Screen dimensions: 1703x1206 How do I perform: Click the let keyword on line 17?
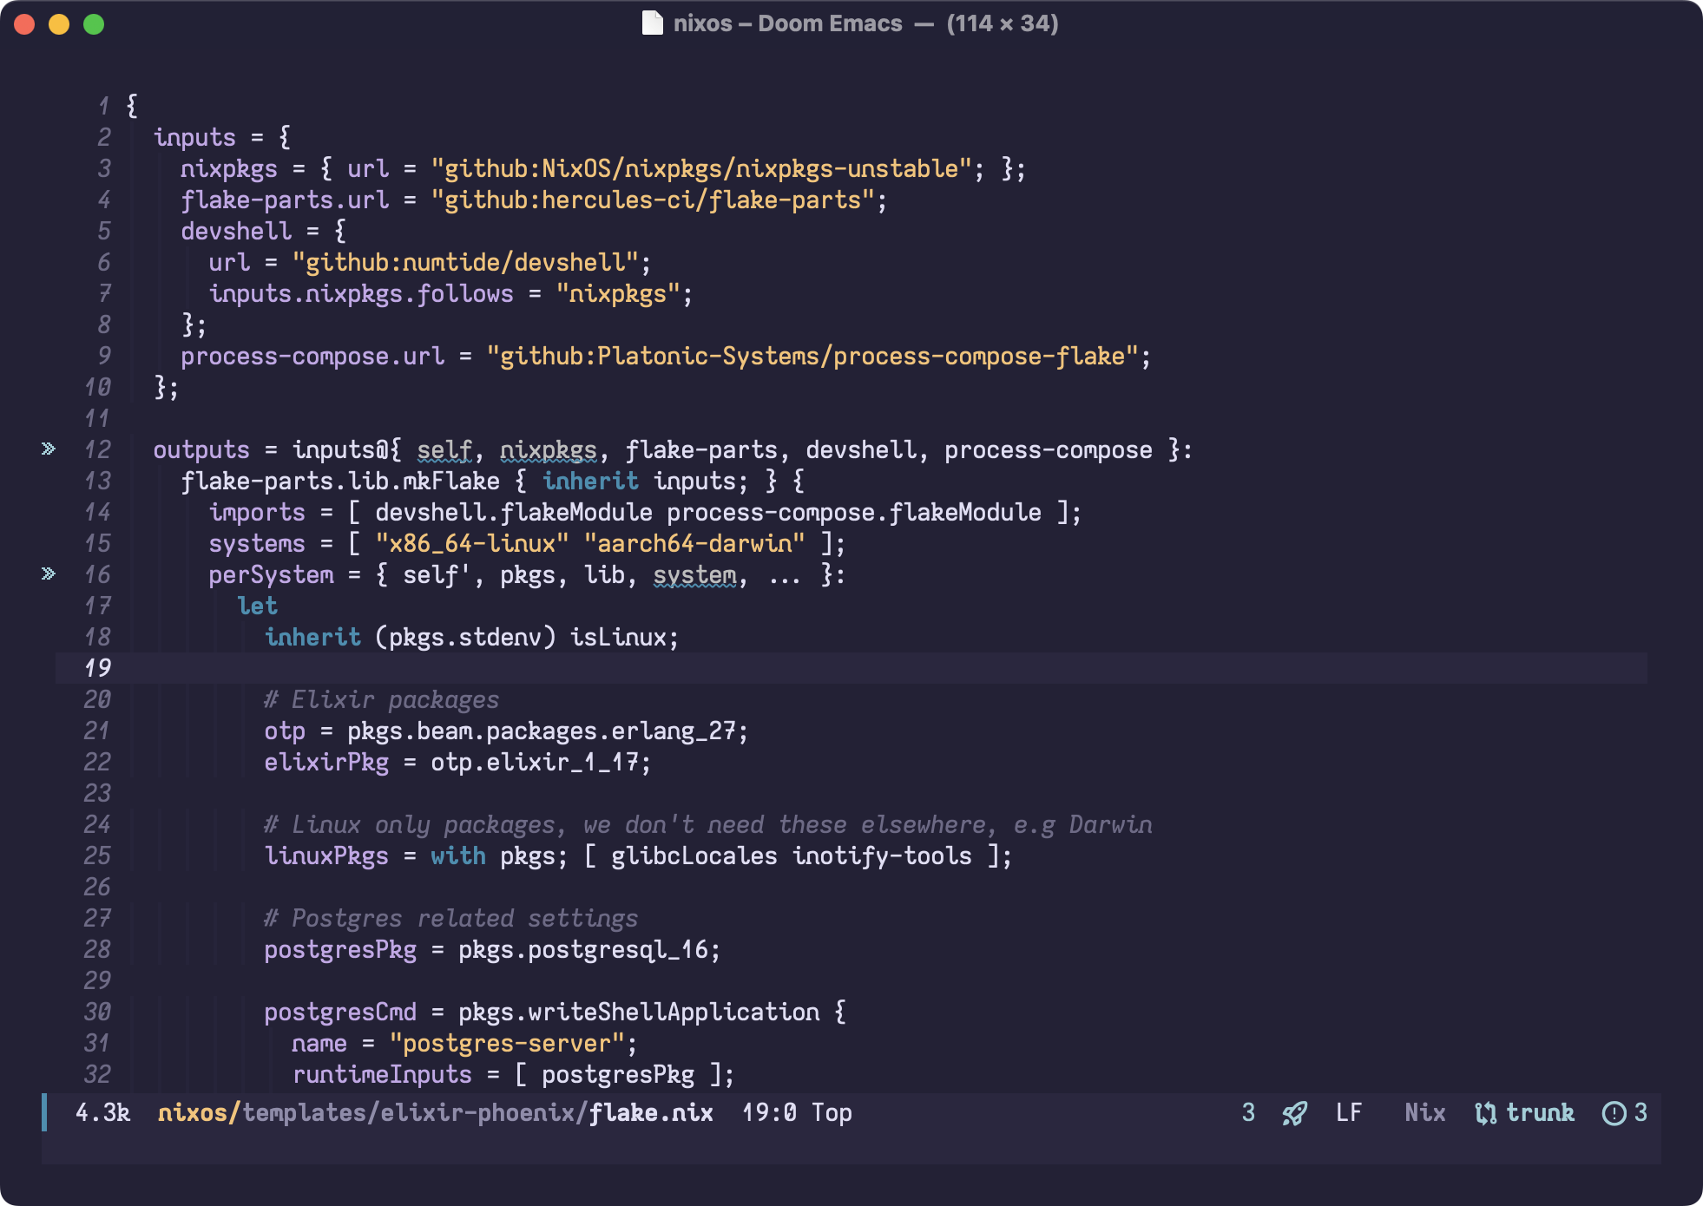257,606
